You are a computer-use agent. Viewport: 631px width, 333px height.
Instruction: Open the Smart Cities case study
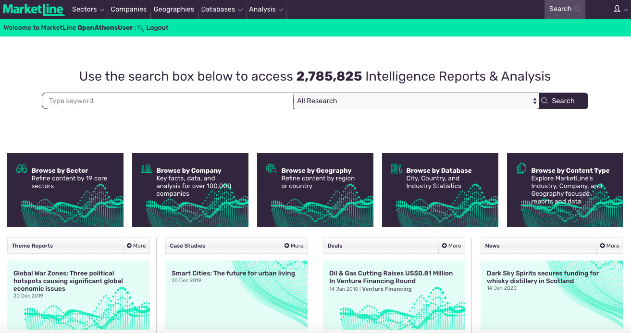233,273
